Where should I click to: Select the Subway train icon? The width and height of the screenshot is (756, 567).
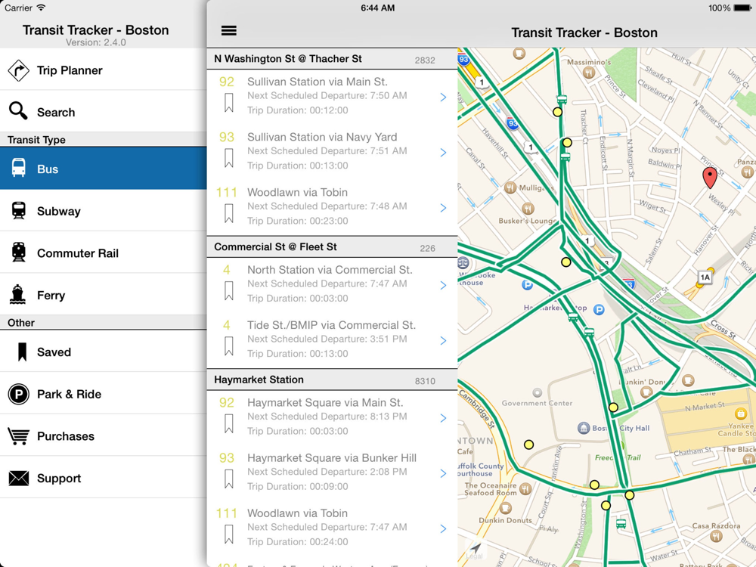coord(19,211)
